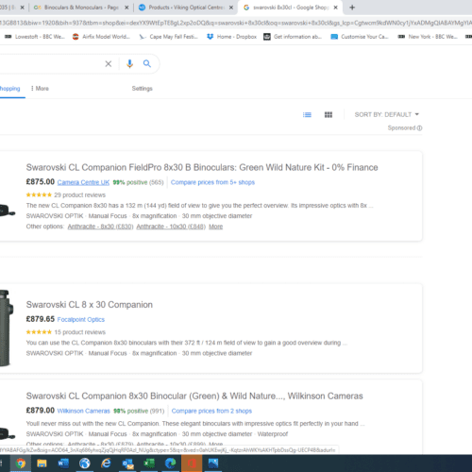The image size is (472, 472).
Task: Open the Office app in the taskbar
Action: click(192, 464)
